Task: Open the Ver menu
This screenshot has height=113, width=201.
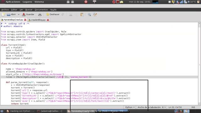Action: pos(21,10)
